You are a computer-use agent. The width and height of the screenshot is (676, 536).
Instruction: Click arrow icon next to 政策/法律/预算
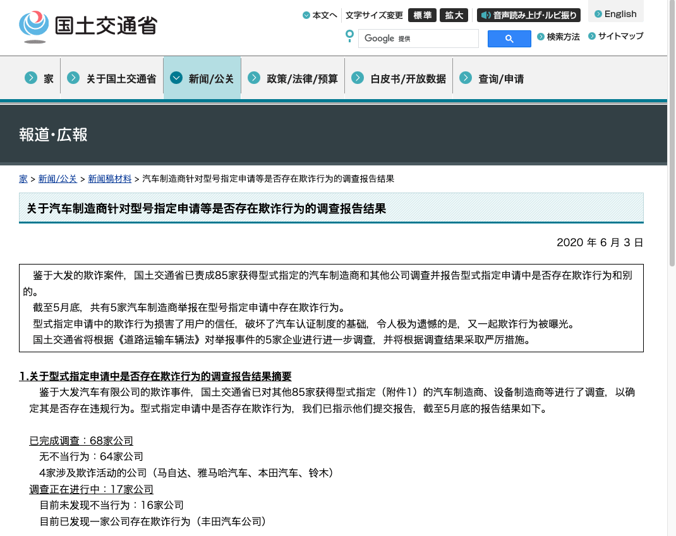pyautogui.click(x=254, y=78)
